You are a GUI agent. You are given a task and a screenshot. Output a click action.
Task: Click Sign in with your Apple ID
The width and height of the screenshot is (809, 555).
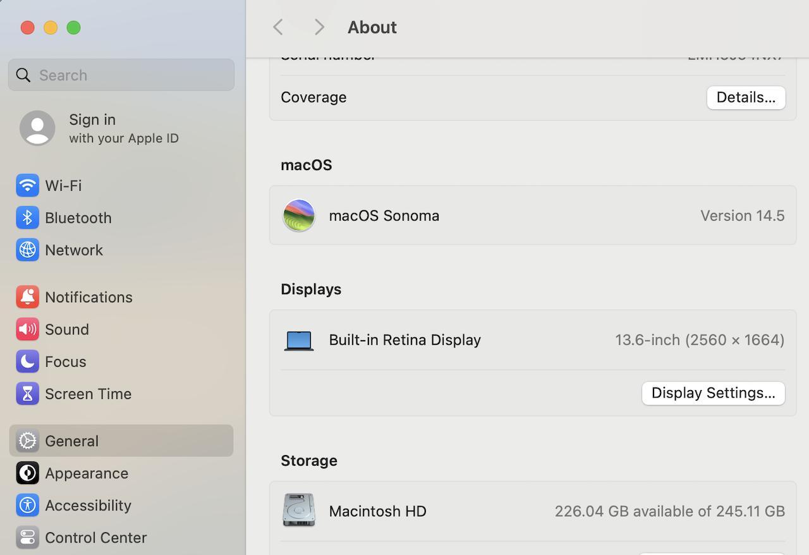[x=100, y=128]
